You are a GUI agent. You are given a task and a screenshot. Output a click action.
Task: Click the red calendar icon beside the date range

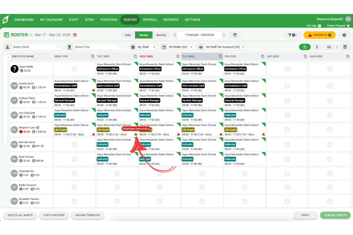(x=75, y=35)
